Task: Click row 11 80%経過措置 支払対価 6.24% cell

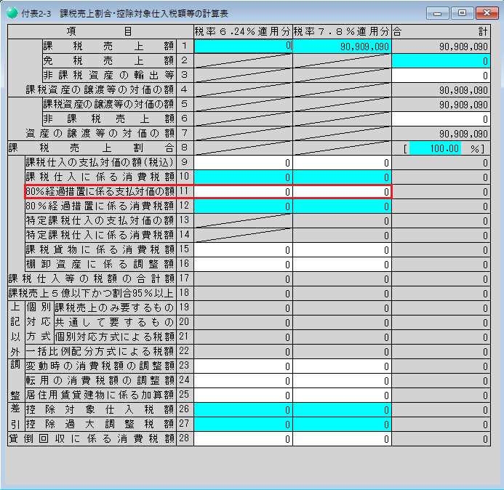Action: click(x=243, y=192)
